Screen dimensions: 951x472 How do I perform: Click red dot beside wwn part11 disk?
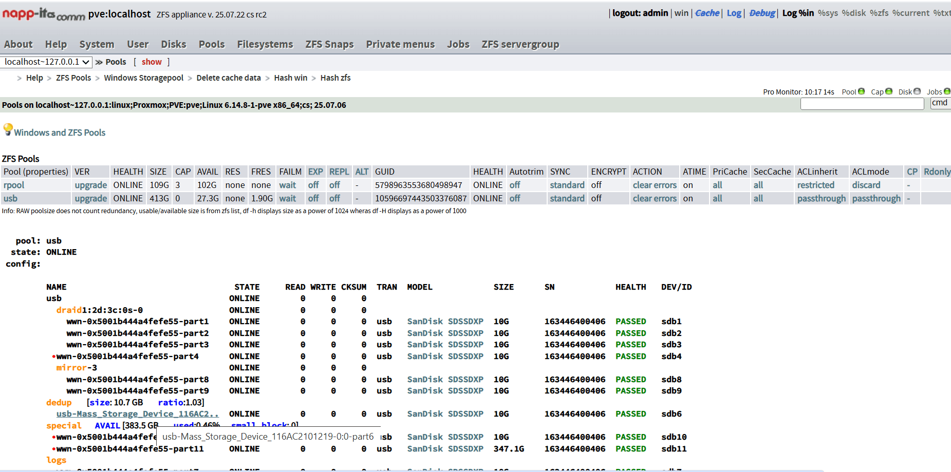pyautogui.click(x=53, y=449)
